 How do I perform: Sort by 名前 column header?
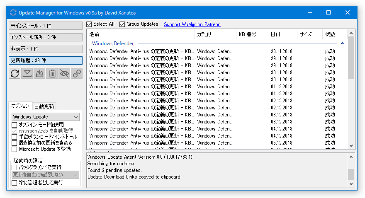click(141, 34)
